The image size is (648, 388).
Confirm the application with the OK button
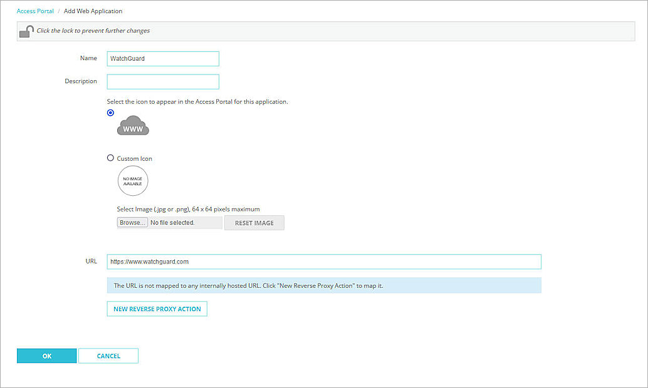tap(46, 355)
